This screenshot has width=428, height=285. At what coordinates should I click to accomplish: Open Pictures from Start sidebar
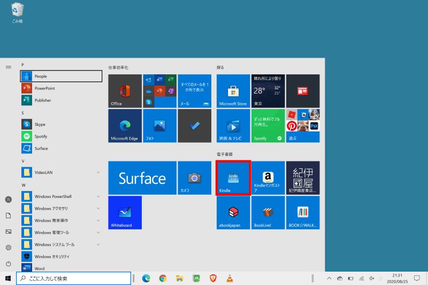(9, 232)
